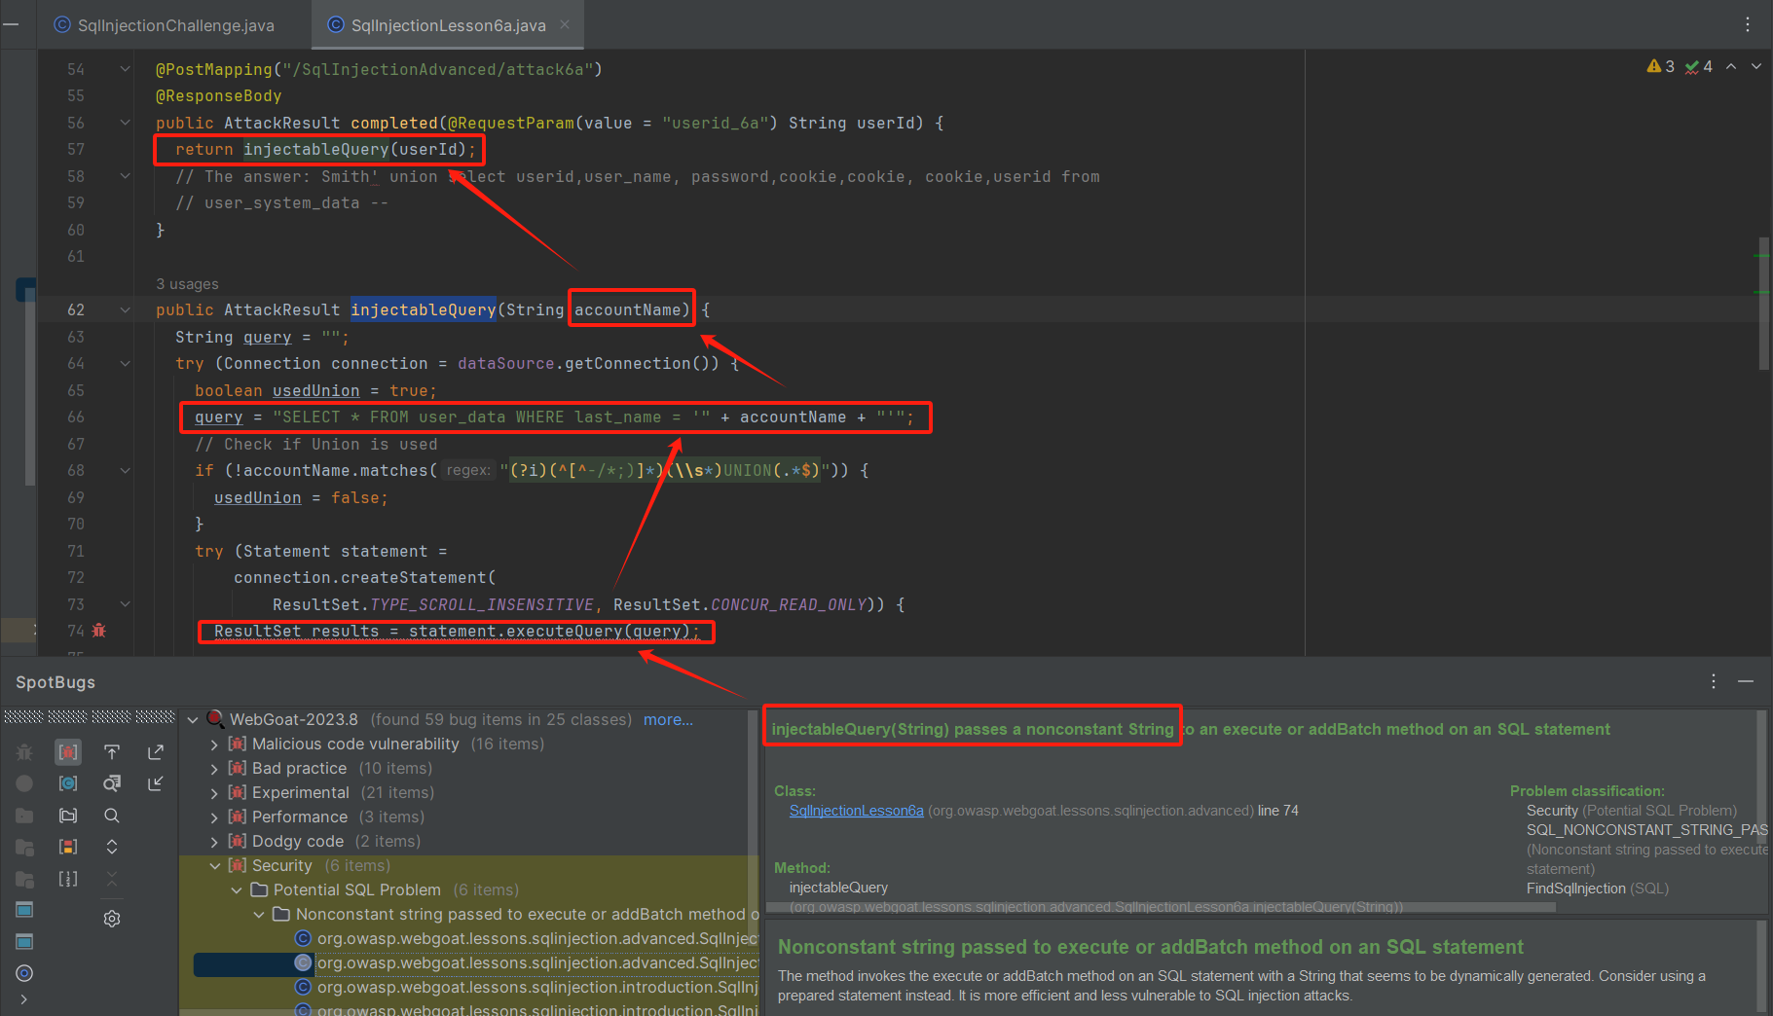The height and width of the screenshot is (1016, 1773).
Task: Collapse WebGoat-2023.8 root tree node
Action: (x=193, y=719)
